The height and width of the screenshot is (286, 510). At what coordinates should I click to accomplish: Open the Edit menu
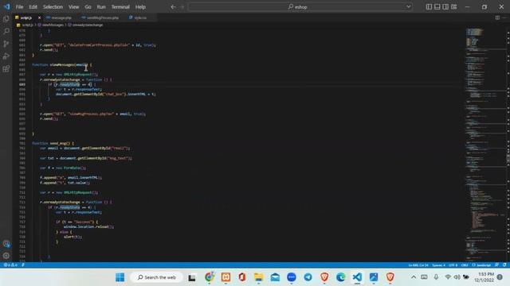(33, 7)
